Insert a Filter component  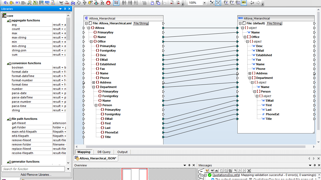85,3
